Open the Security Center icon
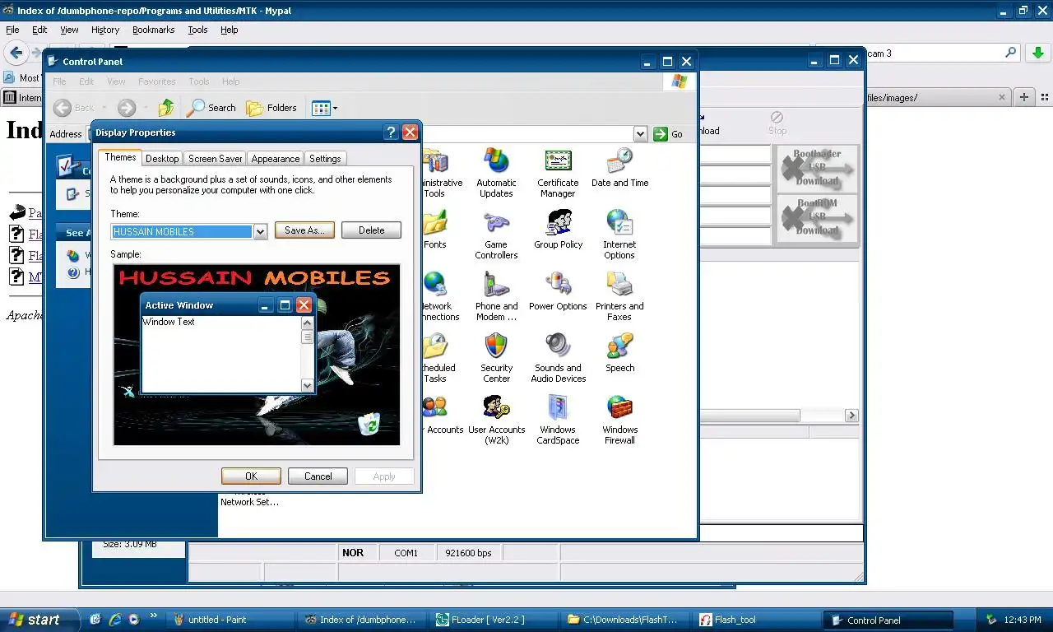 [496, 358]
